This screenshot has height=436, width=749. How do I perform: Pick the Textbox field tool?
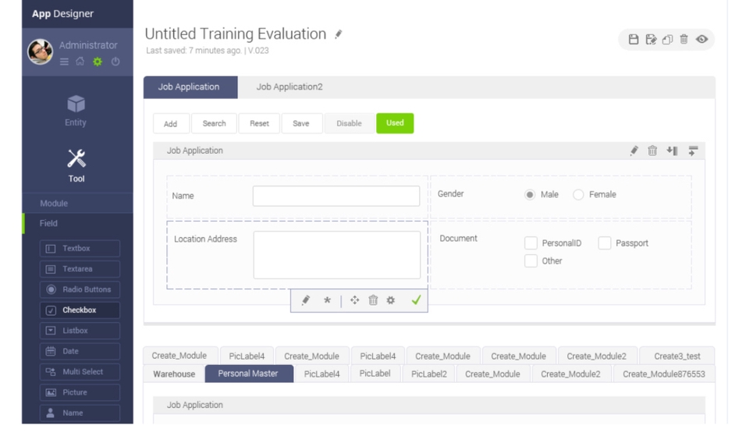(x=80, y=248)
